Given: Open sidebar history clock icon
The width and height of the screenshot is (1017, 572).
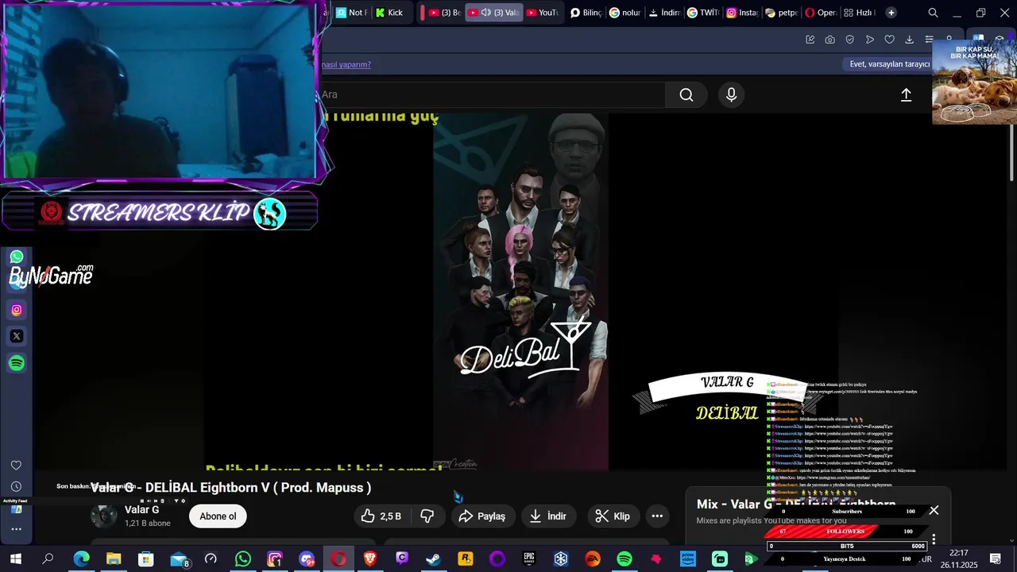Looking at the screenshot, I should tap(16, 486).
